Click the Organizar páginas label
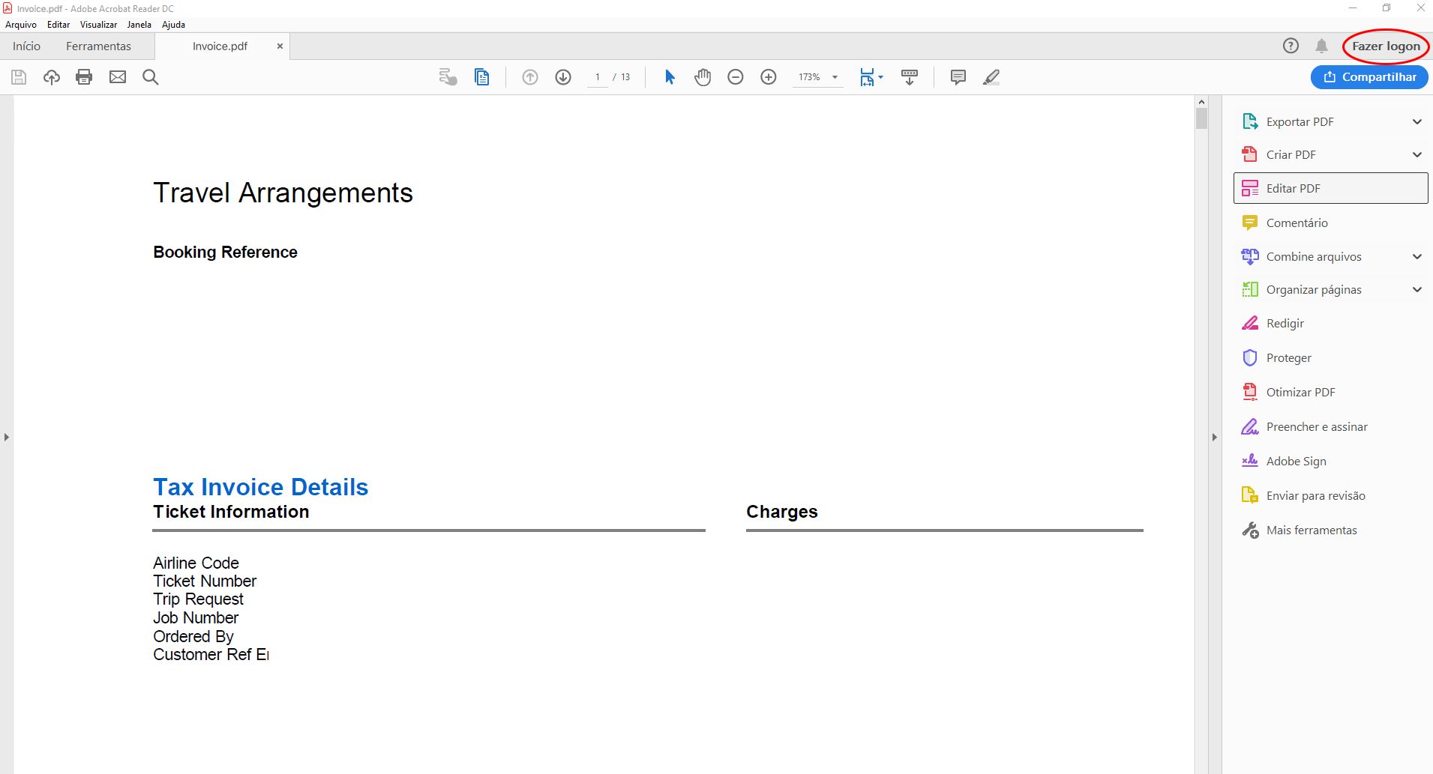 tap(1314, 289)
